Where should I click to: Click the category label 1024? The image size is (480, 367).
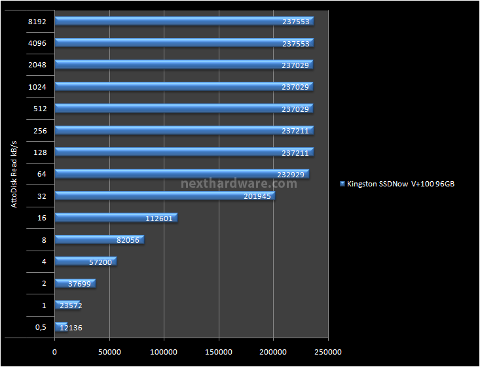37,87
